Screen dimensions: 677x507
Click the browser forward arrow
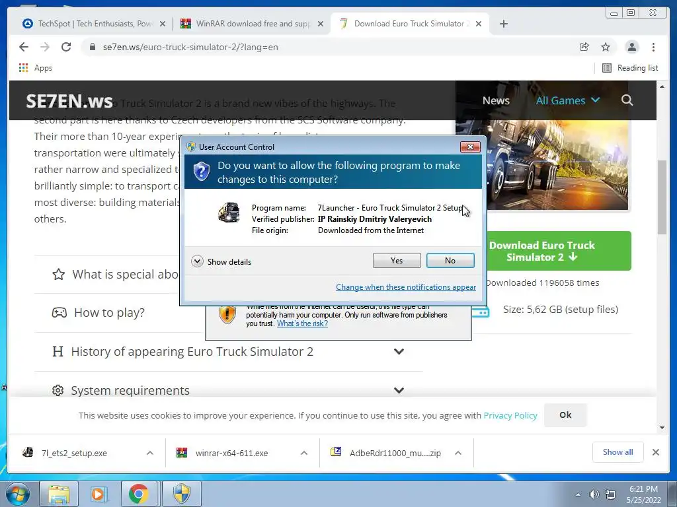coord(45,47)
